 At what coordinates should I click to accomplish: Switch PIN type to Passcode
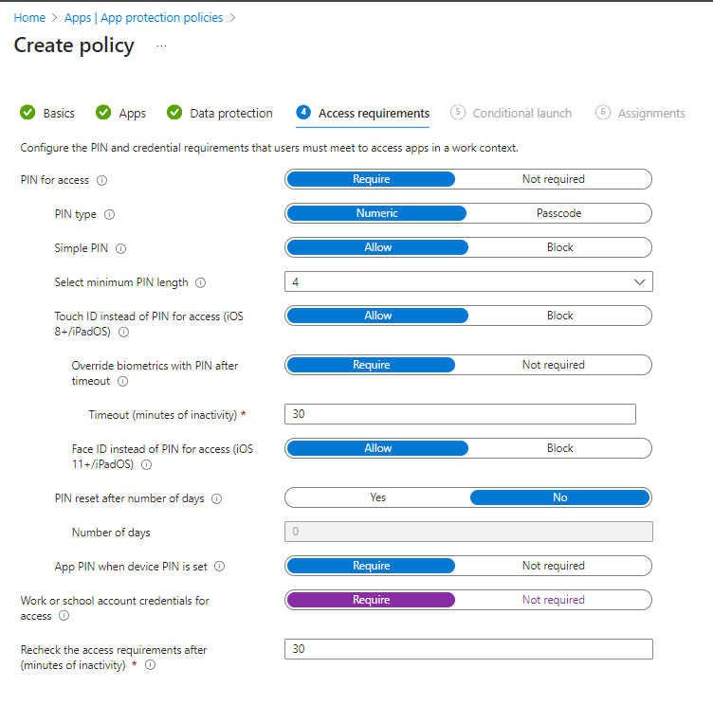[x=558, y=213]
